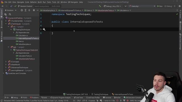
Task: Close the Calculator.cs tab
Action: click(x=130, y=10)
